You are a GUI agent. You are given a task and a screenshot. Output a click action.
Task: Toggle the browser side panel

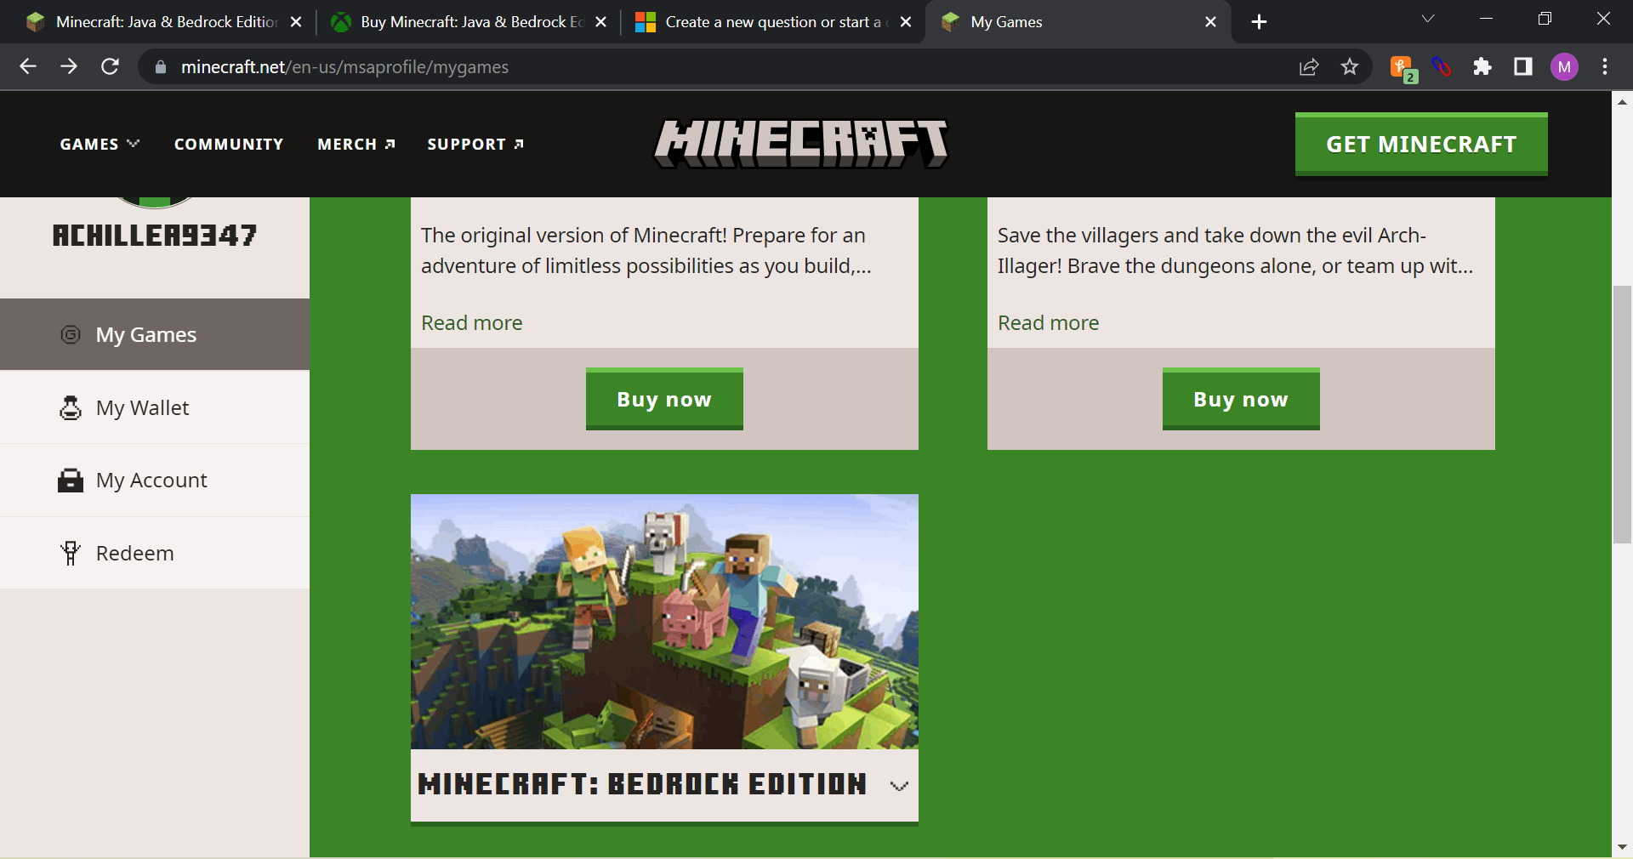pyautogui.click(x=1523, y=66)
